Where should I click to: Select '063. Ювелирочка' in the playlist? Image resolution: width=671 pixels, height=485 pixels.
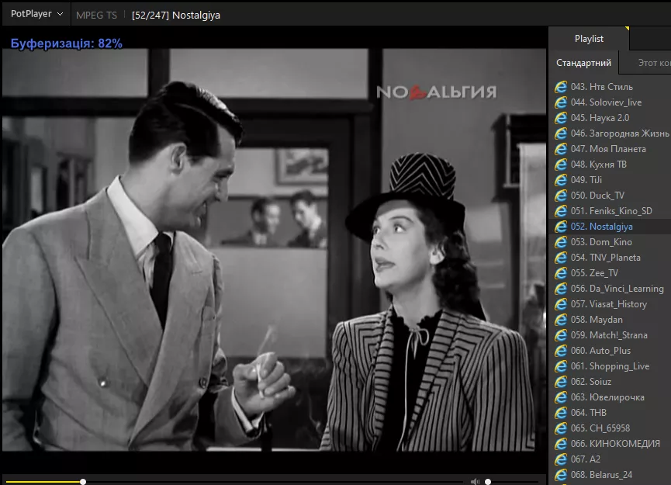(610, 397)
